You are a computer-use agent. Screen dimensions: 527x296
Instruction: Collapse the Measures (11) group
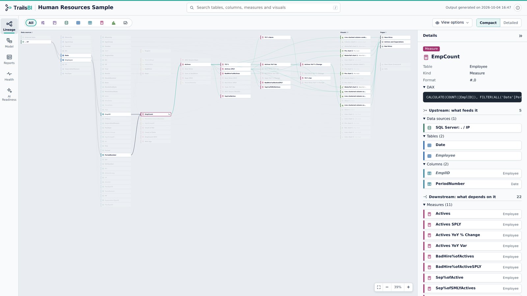(x=438, y=205)
